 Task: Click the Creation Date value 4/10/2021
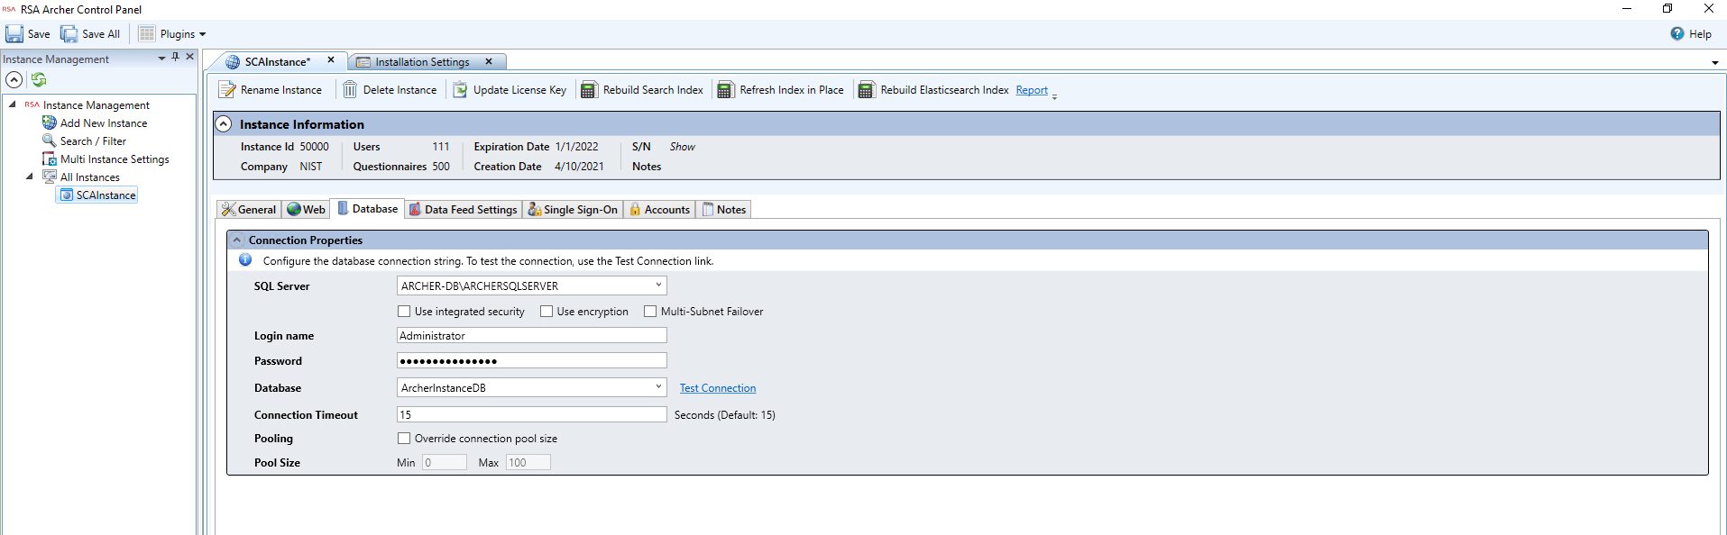[580, 167]
